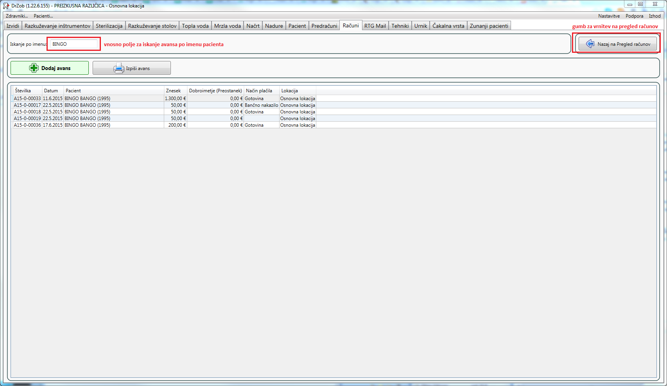Image resolution: width=667 pixels, height=386 pixels.
Task: Click into the Iskanje po imenu search field
Action: (74, 44)
